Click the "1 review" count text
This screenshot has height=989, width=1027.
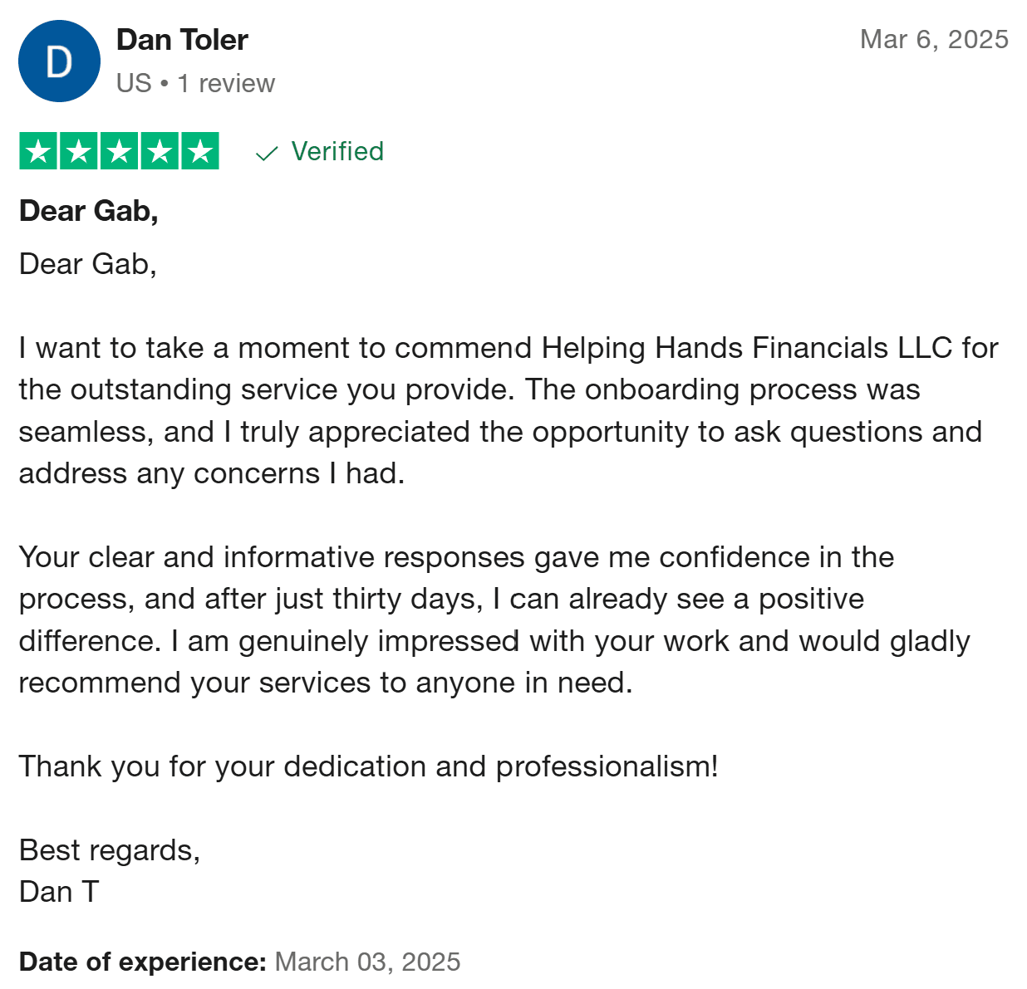pos(226,84)
